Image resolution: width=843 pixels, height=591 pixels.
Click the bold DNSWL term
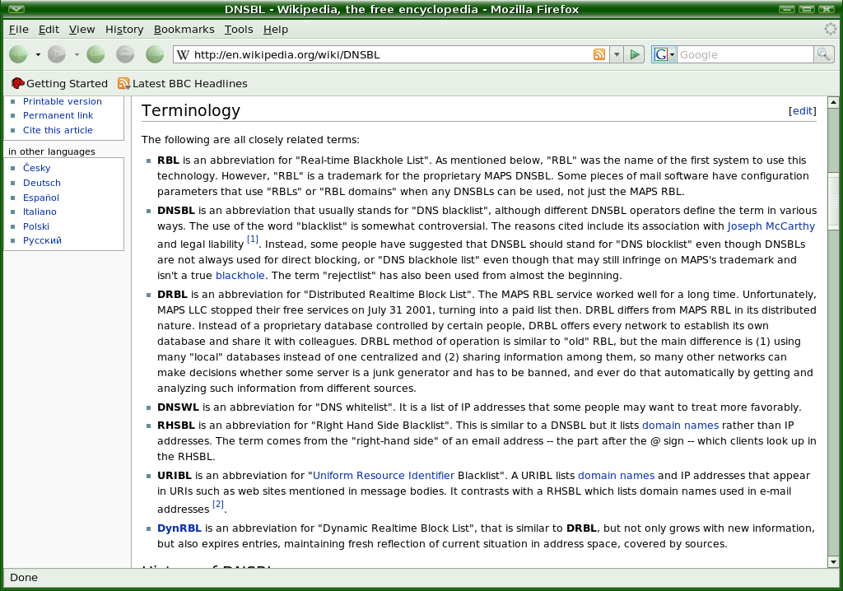click(x=178, y=407)
